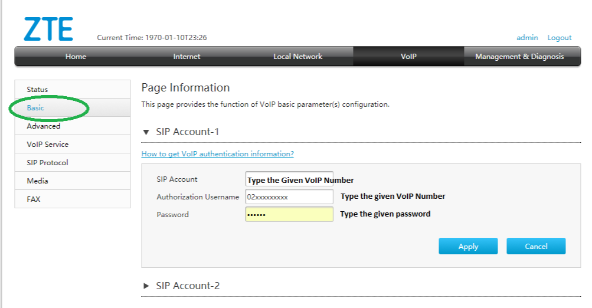Select the VoIP tab
592x308 pixels.
pos(408,57)
